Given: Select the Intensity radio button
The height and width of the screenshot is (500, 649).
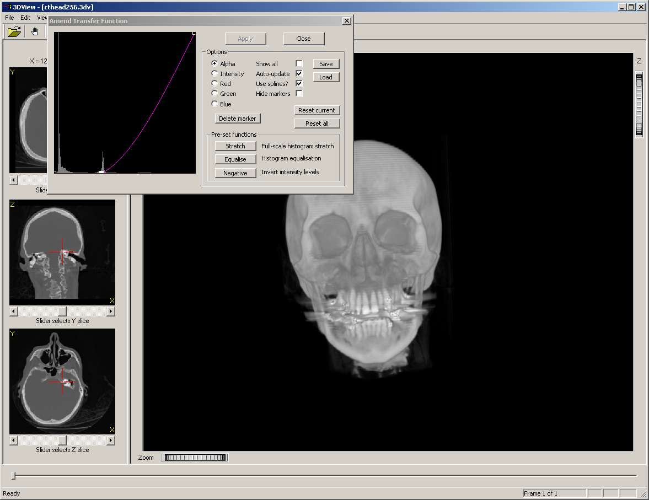Looking at the screenshot, I should (214, 74).
